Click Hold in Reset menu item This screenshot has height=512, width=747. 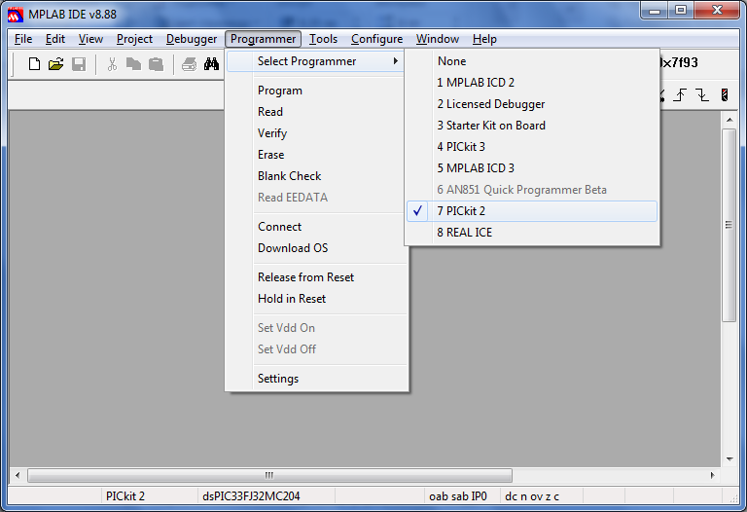316,299
